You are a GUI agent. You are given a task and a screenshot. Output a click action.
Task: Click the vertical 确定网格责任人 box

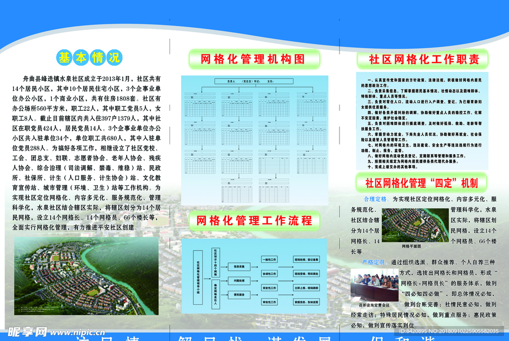point(215,294)
